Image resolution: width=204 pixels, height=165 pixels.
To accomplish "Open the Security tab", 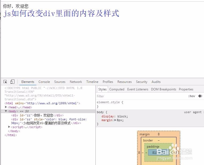I will (141, 82).
